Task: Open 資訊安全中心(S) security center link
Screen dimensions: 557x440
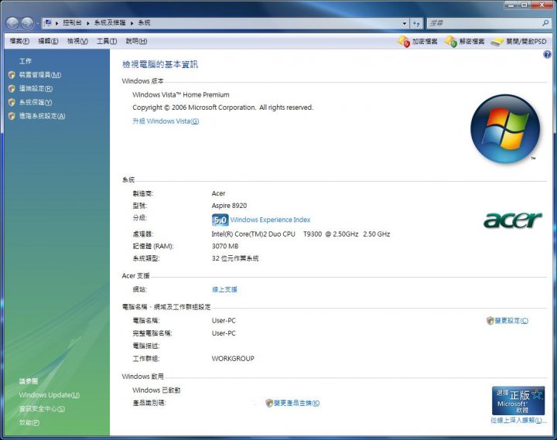Action: pyautogui.click(x=42, y=409)
